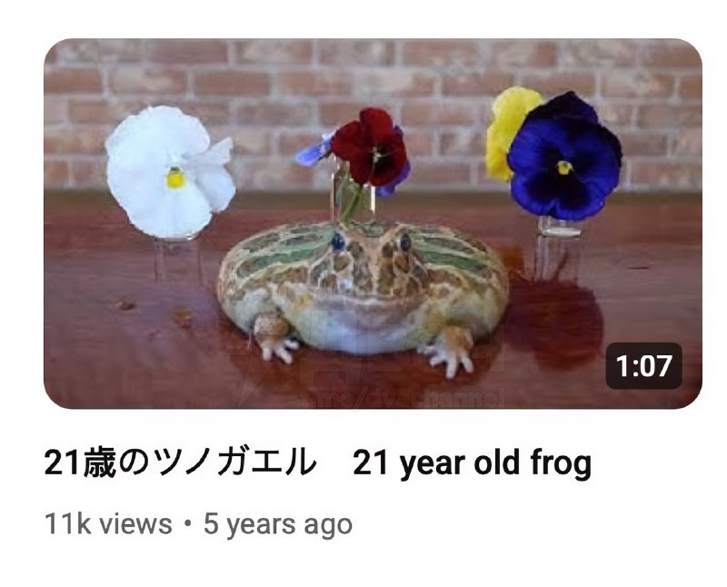Click the small glass vase under blue pansy
Screen dimensions: 727x587
tap(559, 227)
